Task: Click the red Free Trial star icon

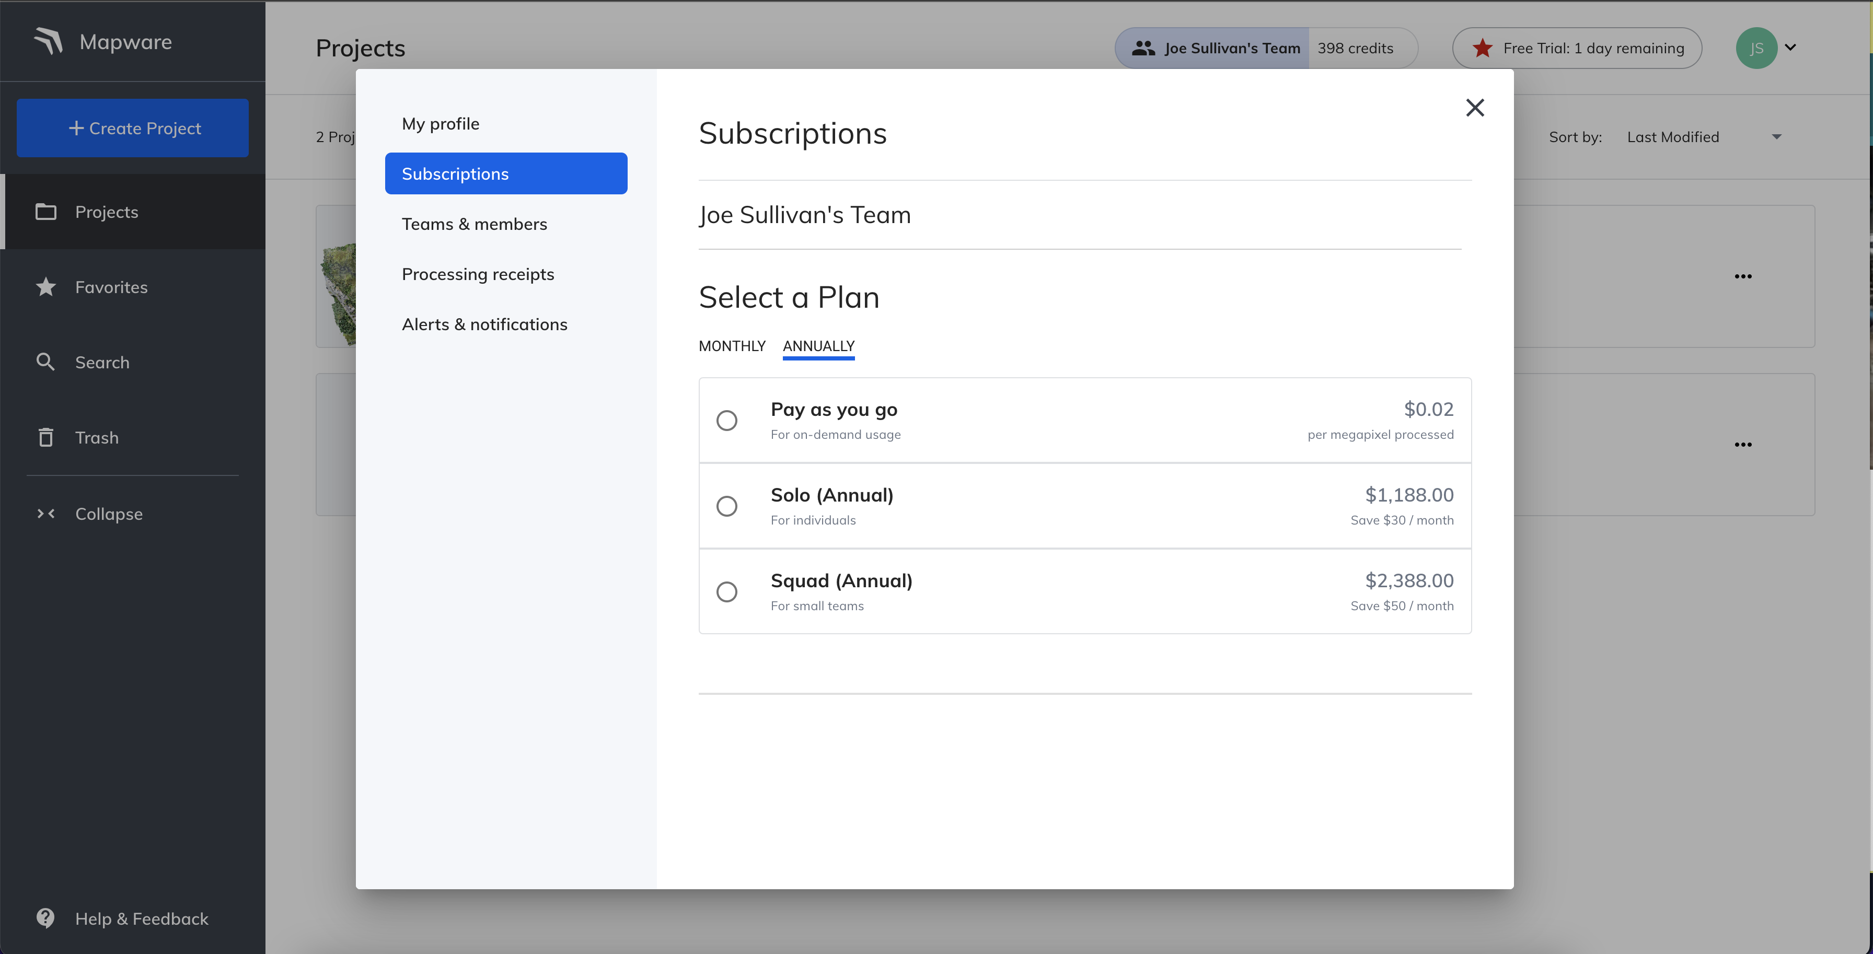Action: pos(1482,48)
